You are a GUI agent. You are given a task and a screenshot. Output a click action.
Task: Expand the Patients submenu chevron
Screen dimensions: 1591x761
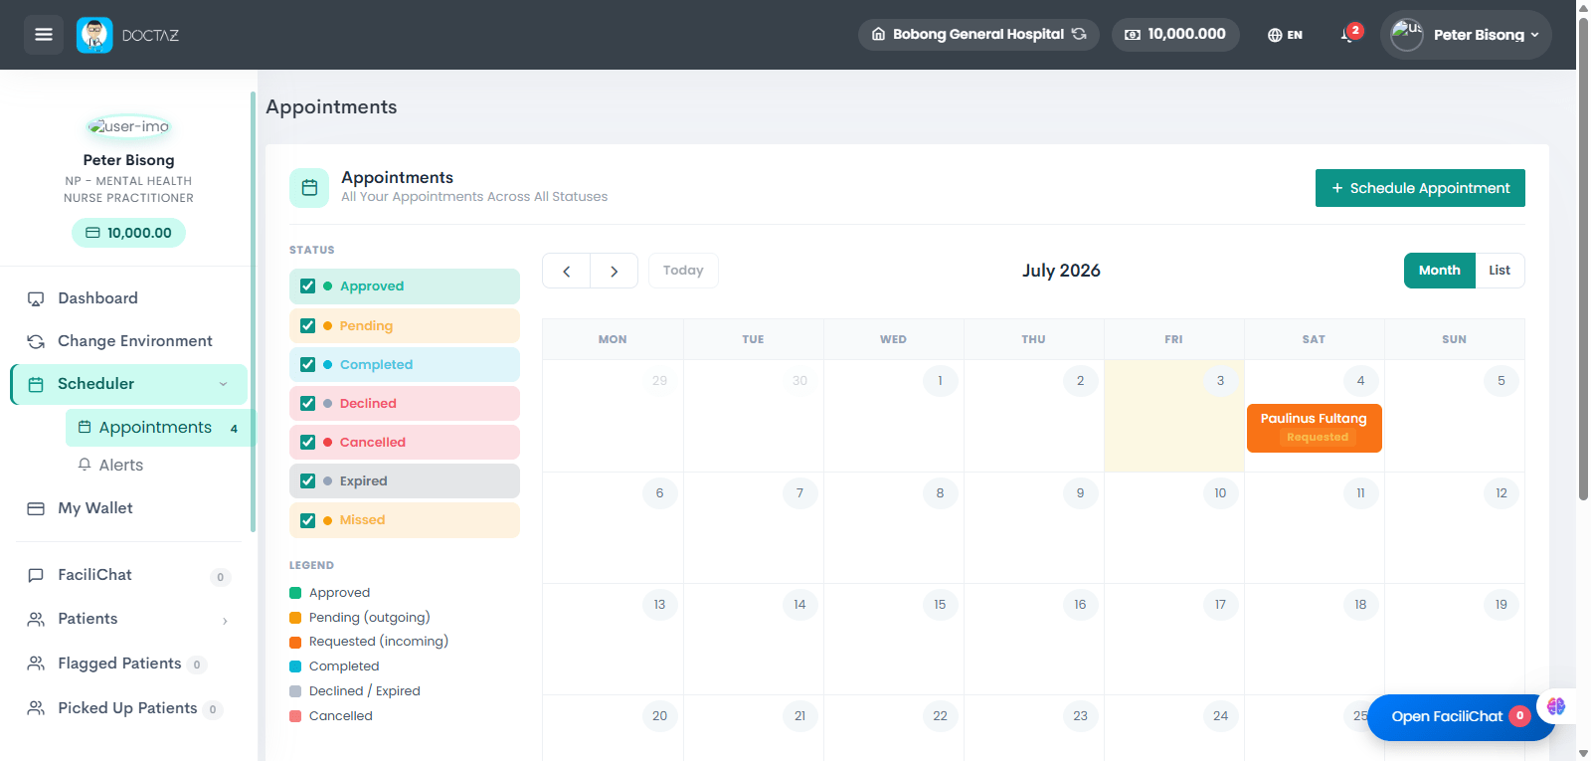pos(225,620)
